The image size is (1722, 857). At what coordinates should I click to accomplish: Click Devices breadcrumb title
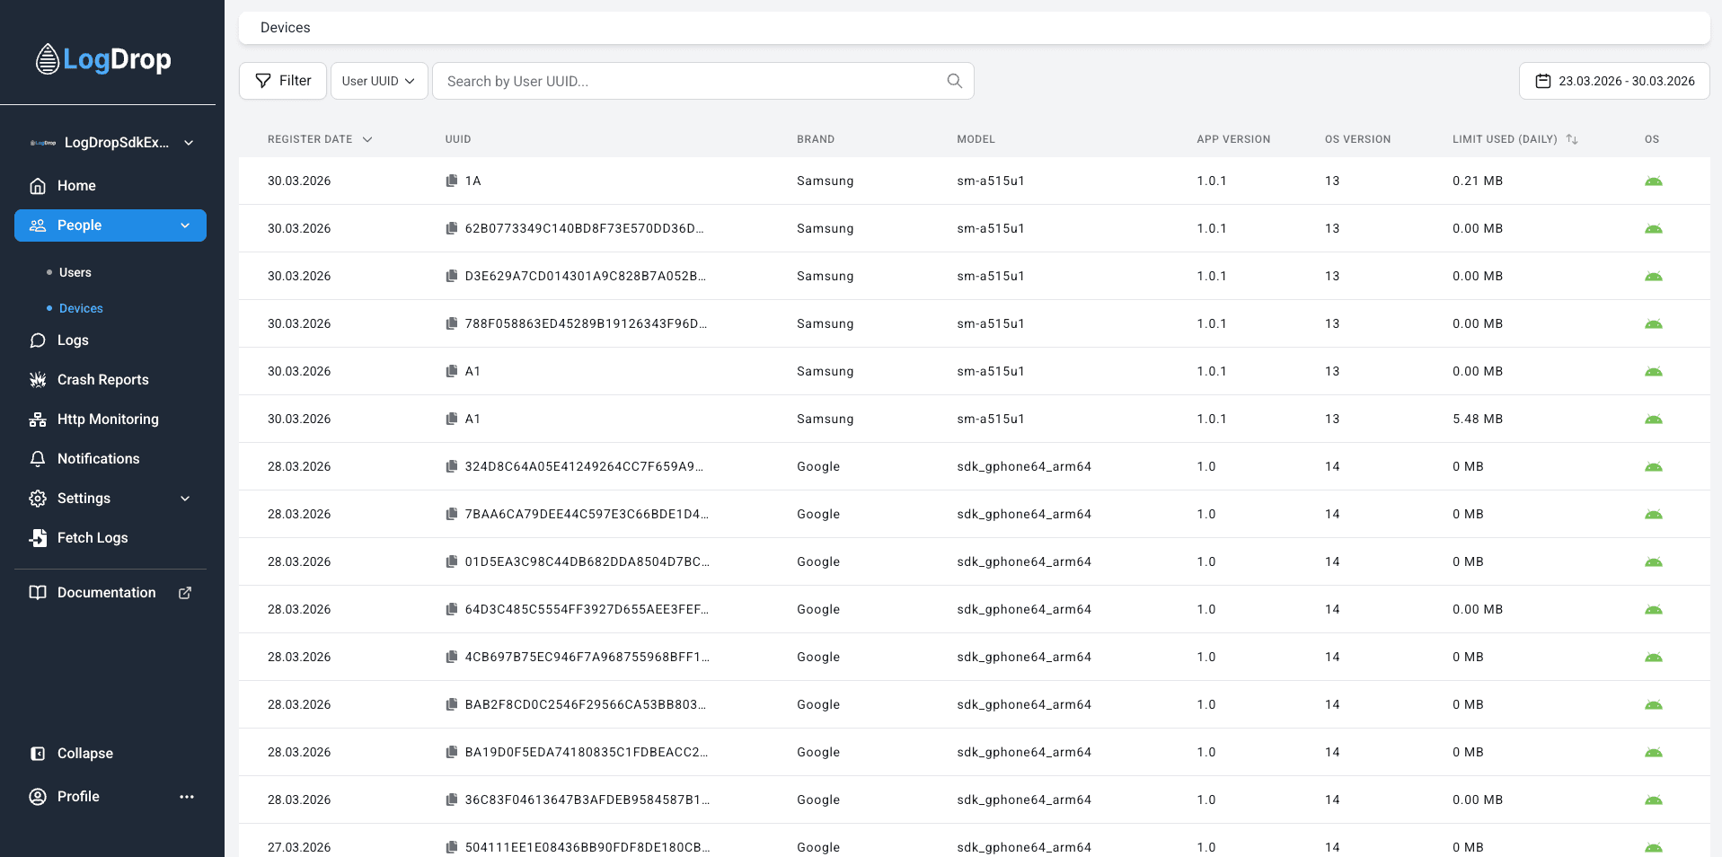286,28
